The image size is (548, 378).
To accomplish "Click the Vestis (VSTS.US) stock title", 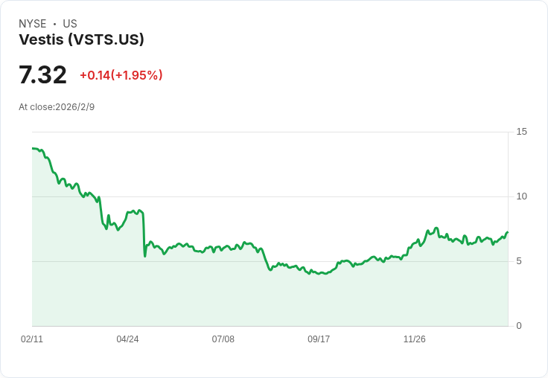I will (81, 40).
